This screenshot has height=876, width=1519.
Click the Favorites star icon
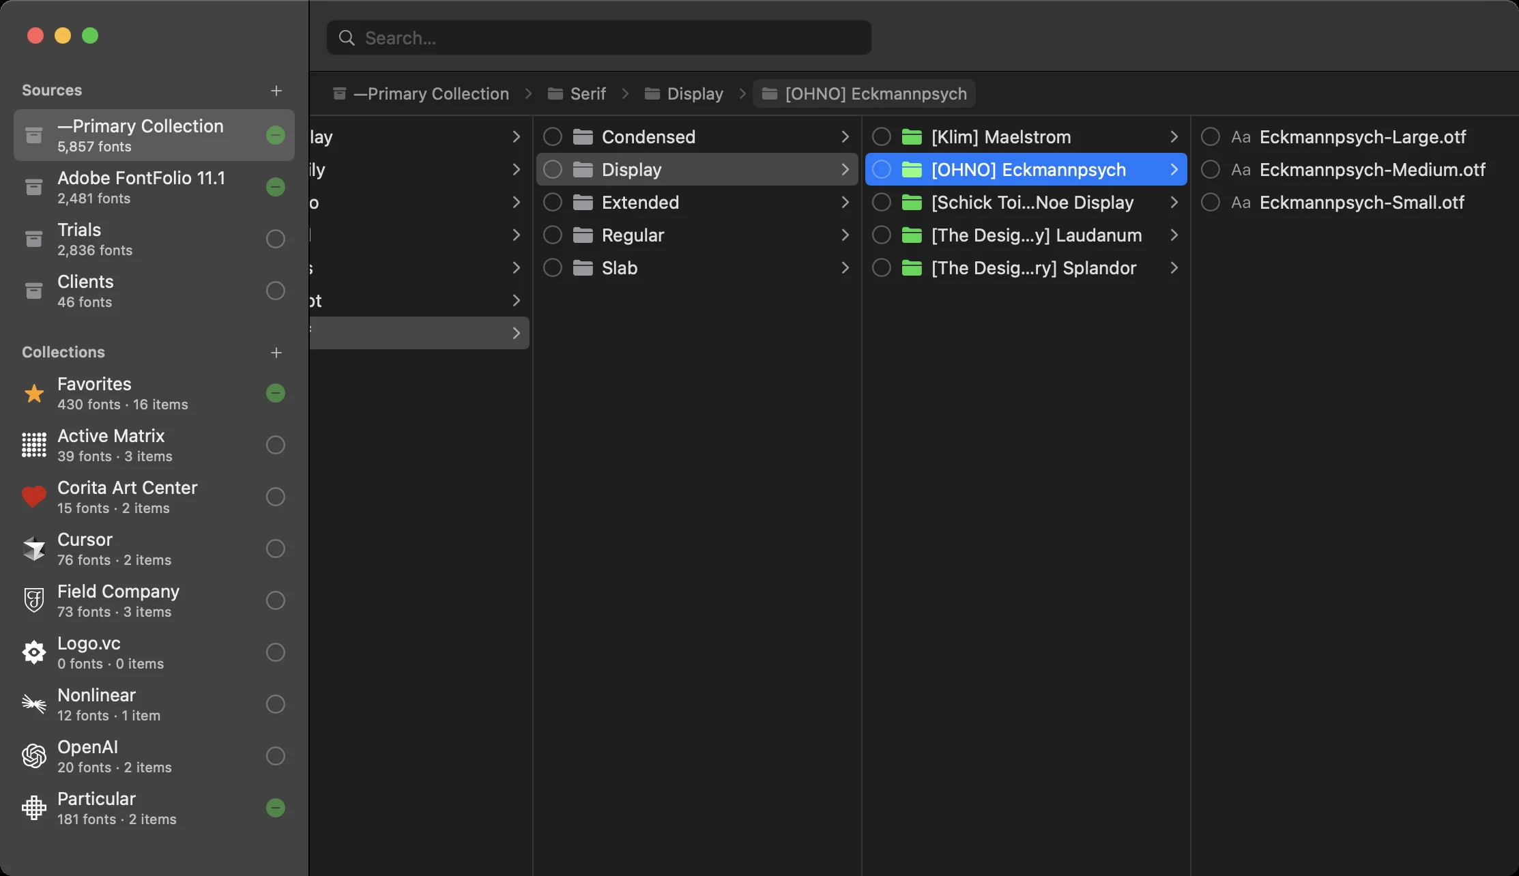tap(34, 394)
